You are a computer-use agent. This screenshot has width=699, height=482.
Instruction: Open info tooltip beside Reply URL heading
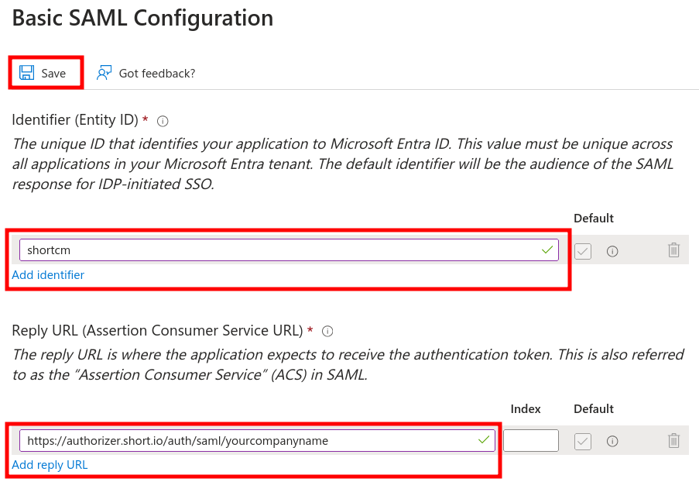(327, 332)
